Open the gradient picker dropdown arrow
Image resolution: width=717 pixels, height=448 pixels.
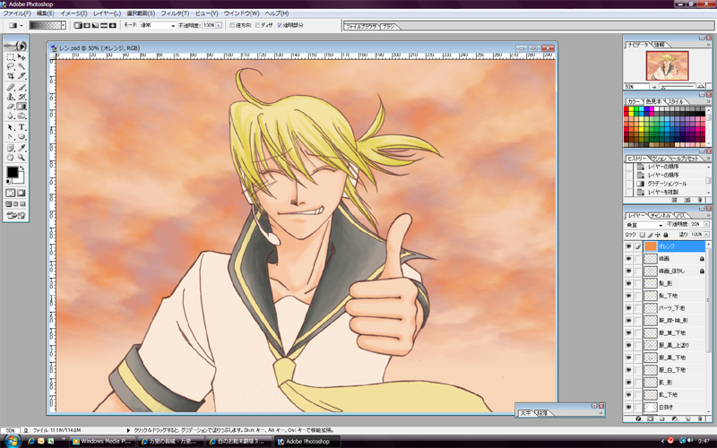65,26
